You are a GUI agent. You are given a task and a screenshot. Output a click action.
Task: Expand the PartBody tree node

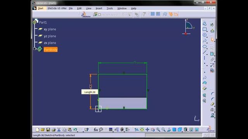tap(34, 49)
